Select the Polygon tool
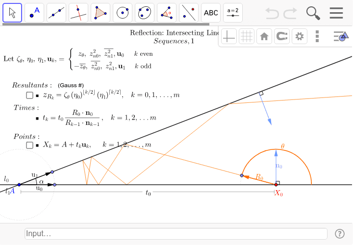 point(101,13)
